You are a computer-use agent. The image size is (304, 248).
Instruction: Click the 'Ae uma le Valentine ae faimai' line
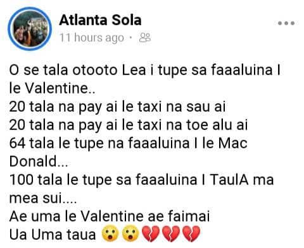click(110, 216)
